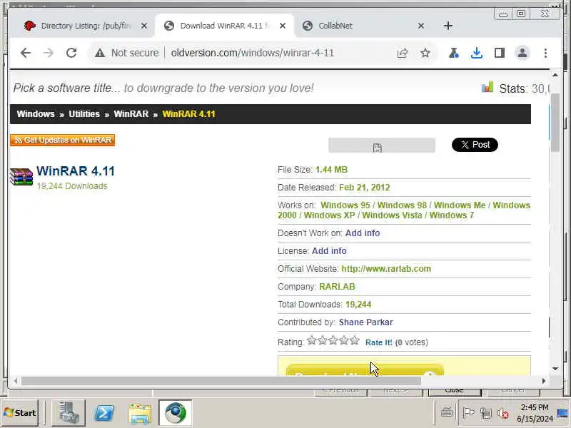Open the muted volume tray icon
Image resolution: width=571 pixels, height=428 pixels.
(x=503, y=414)
